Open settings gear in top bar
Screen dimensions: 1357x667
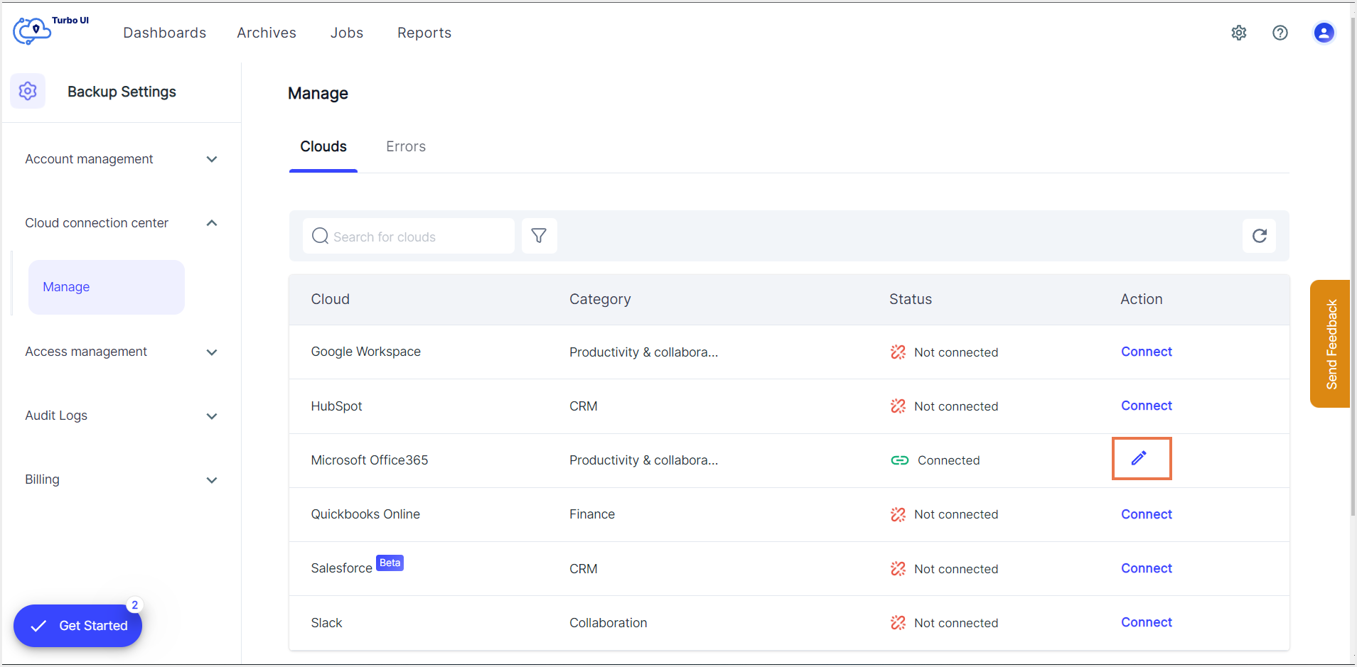point(1239,33)
